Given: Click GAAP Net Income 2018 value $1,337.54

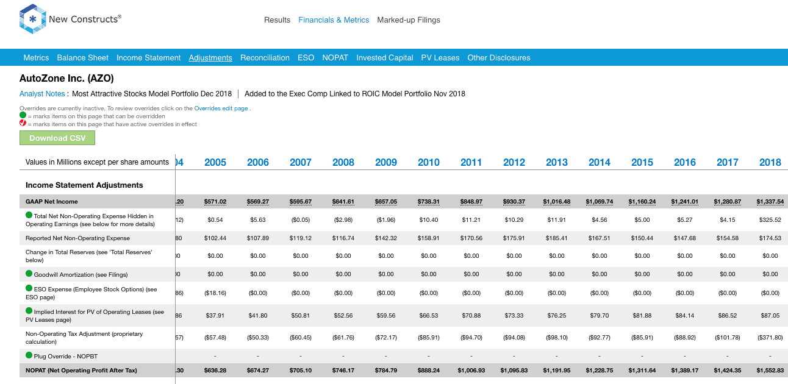Looking at the screenshot, I should point(770,202).
